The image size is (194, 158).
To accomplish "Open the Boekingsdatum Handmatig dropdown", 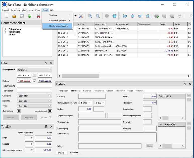I will 34,70.
